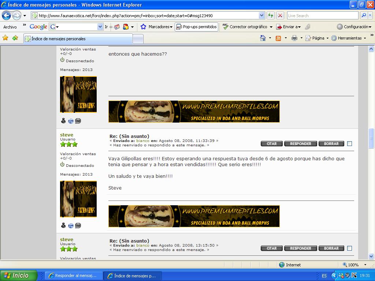Click the Add to Favorites icon
375x281 pixels.
point(15,38)
